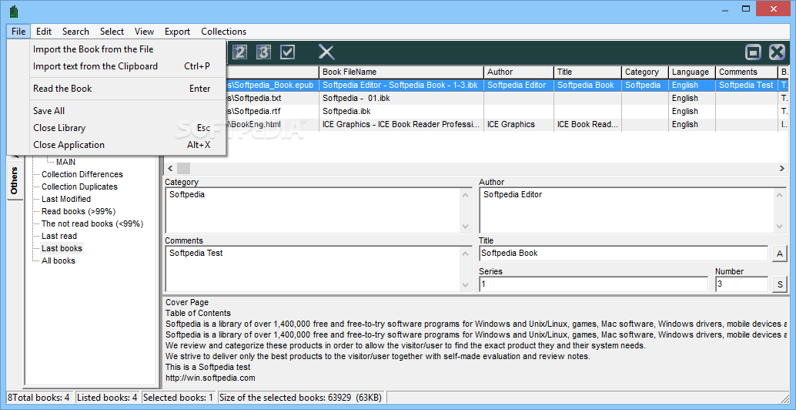Click into the Title input field

pos(624,253)
